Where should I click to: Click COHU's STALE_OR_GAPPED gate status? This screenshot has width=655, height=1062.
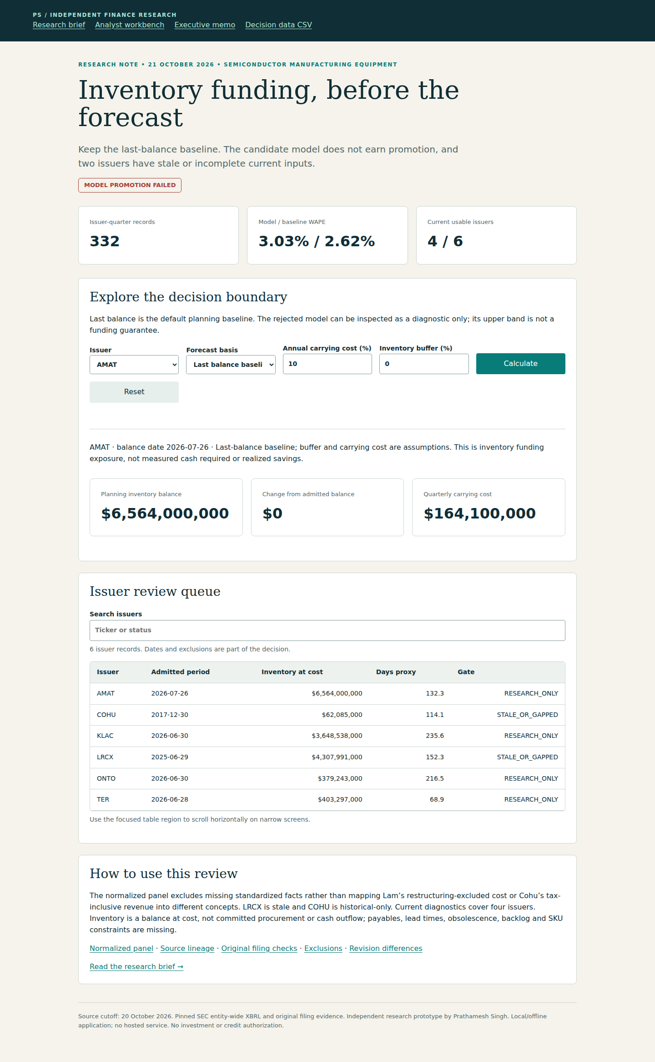click(x=528, y=715)
